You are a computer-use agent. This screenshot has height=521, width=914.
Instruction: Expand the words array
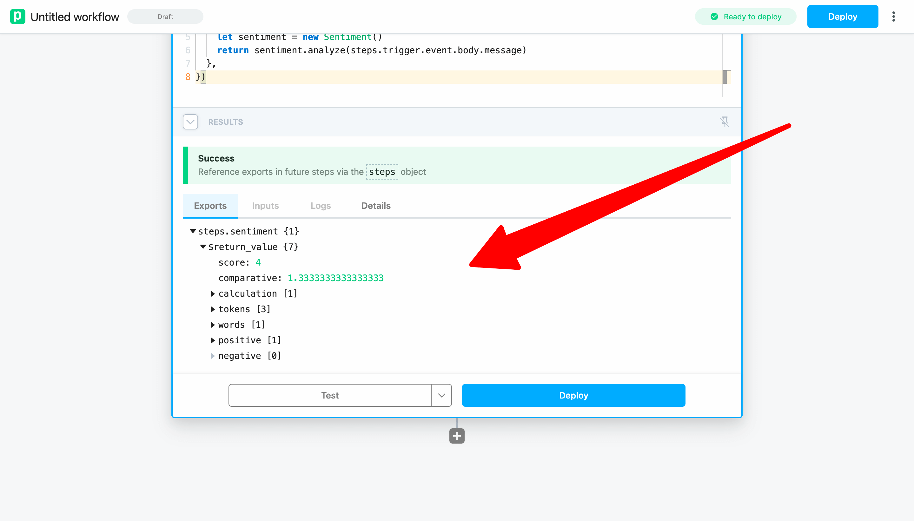(x=213, y=325)
